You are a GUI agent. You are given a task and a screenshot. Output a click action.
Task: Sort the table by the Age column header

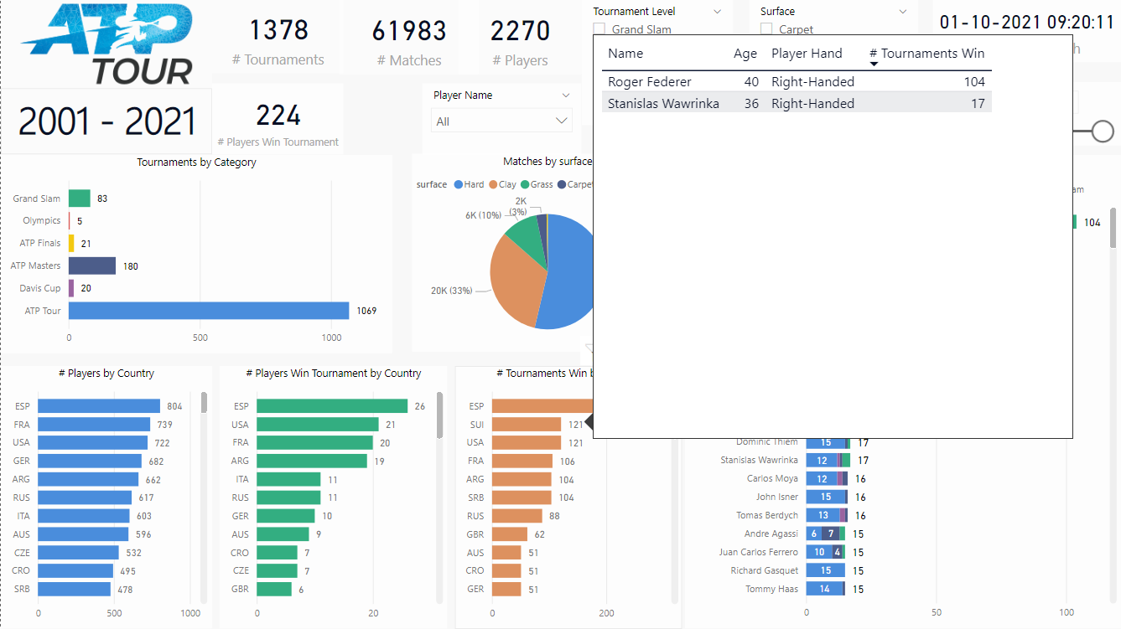click(745, 53)
